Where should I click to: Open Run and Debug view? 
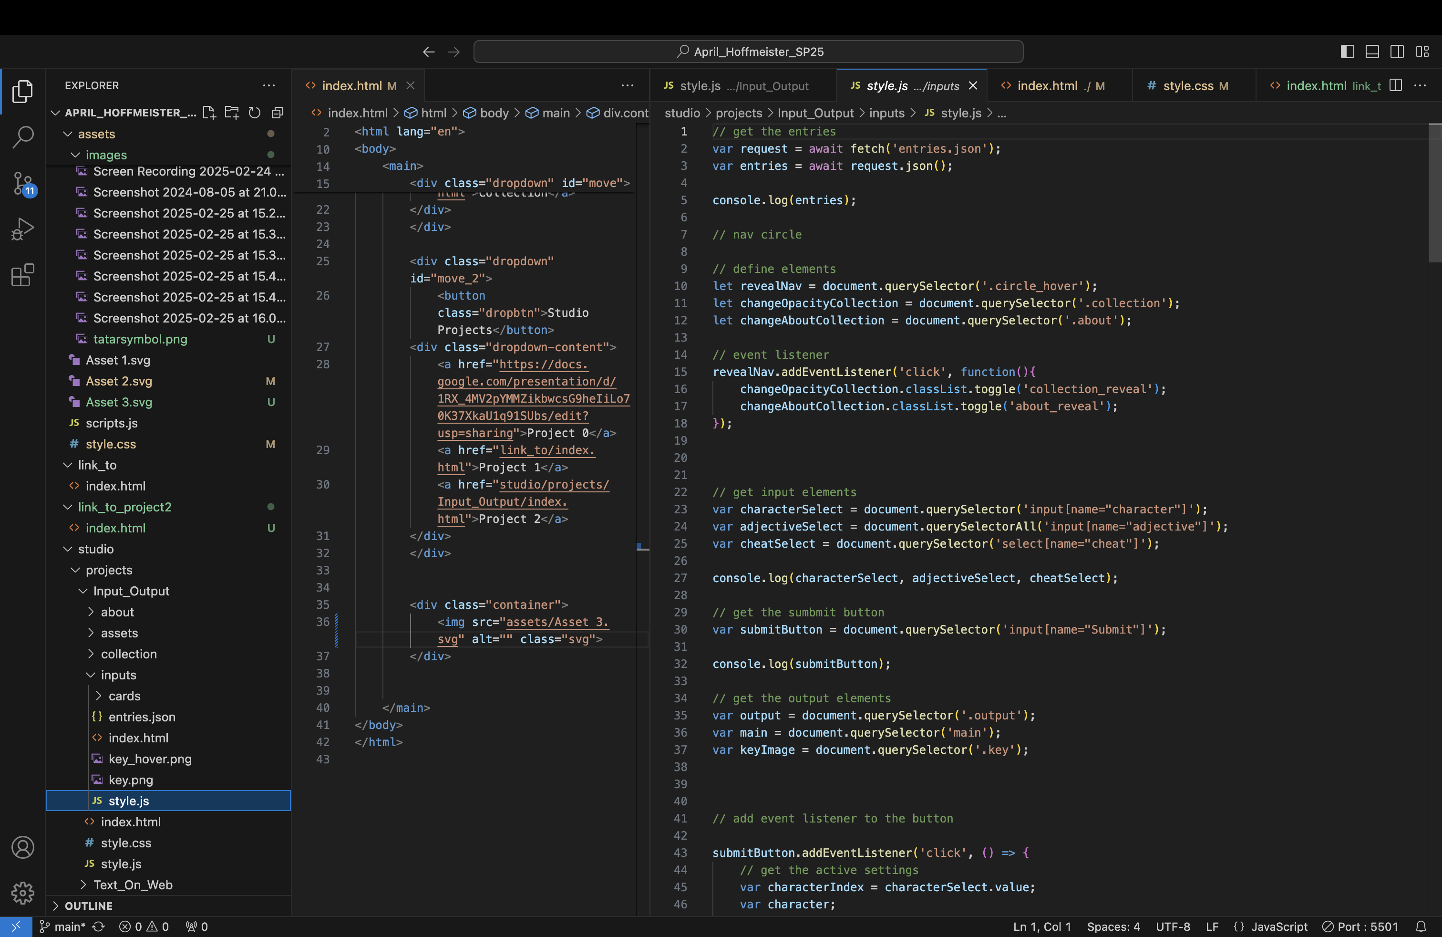click(x=22, y=229)
